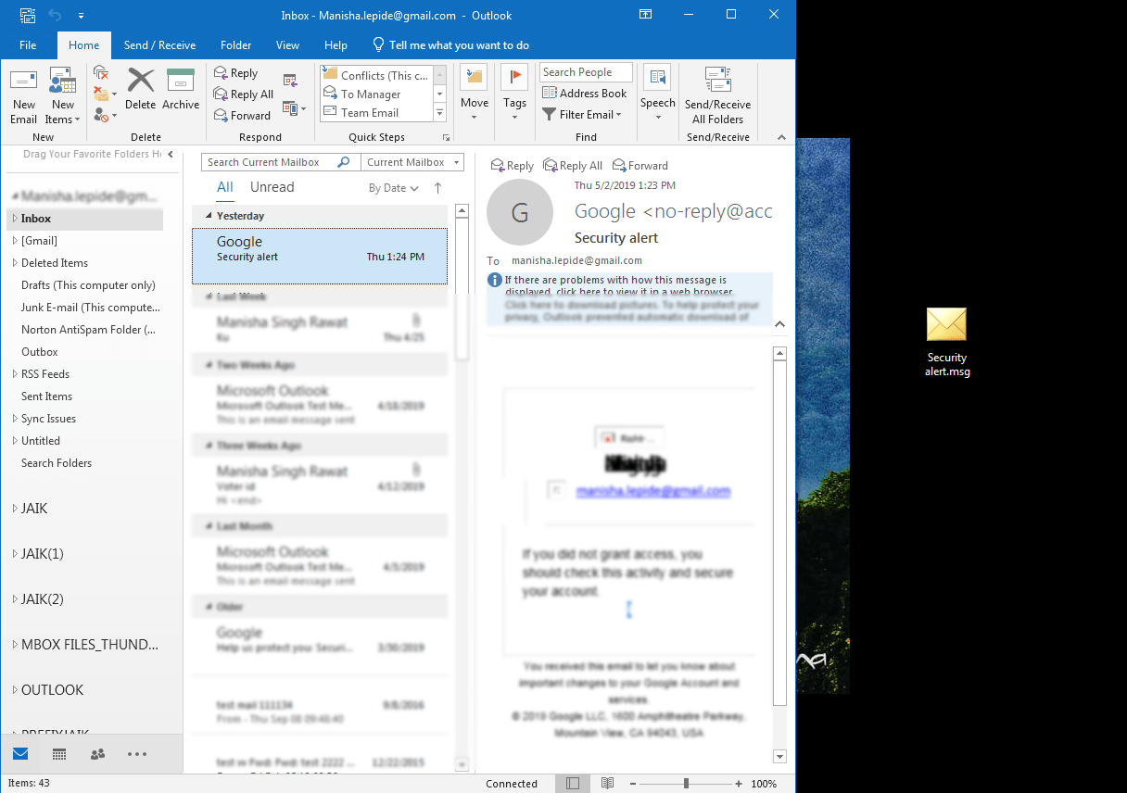Open the Speech dropdown
1127x793 pixels.
coord(658,94)
